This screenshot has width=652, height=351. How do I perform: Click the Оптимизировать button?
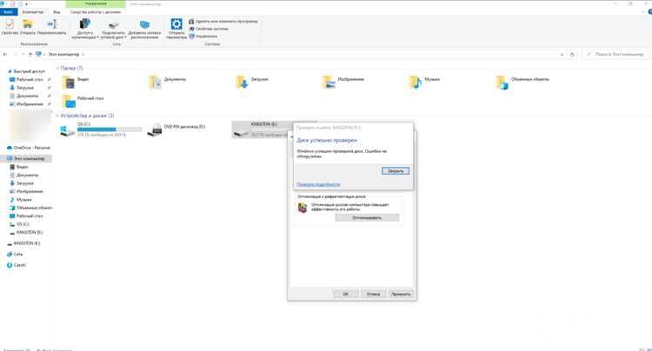pos(367,218)
